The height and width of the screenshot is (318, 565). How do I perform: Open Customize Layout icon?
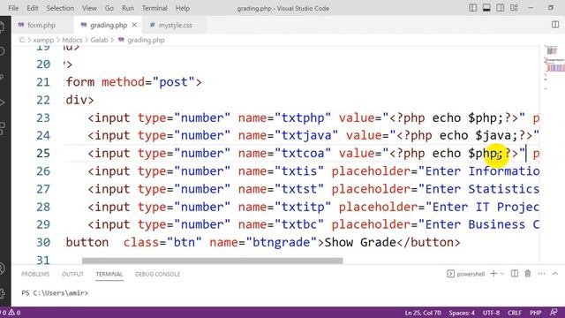point(514,8)
